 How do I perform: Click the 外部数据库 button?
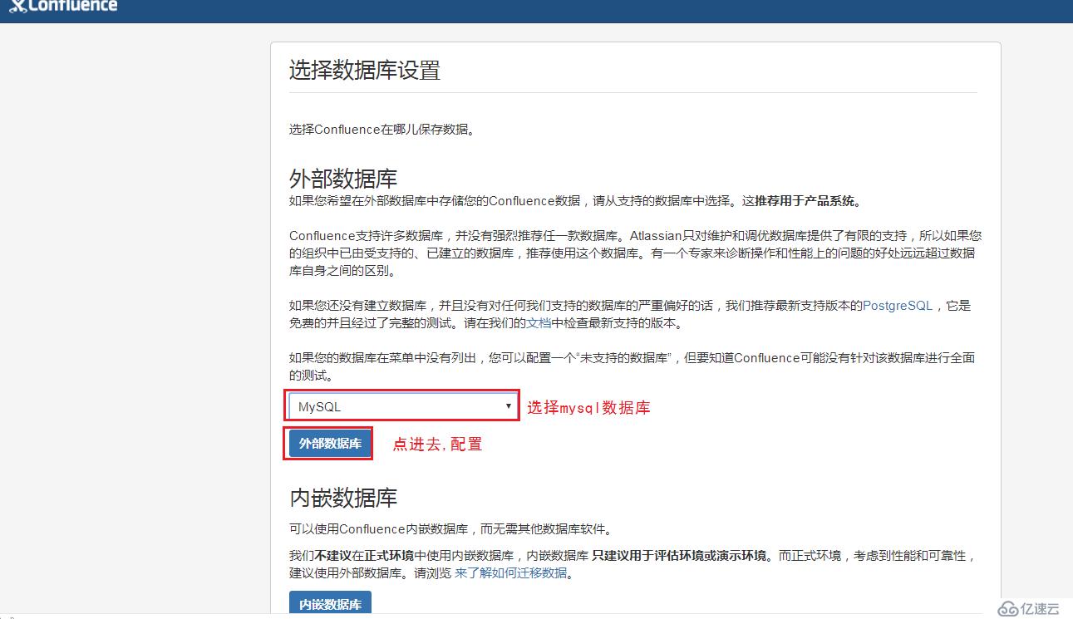(x=330, y=444)
